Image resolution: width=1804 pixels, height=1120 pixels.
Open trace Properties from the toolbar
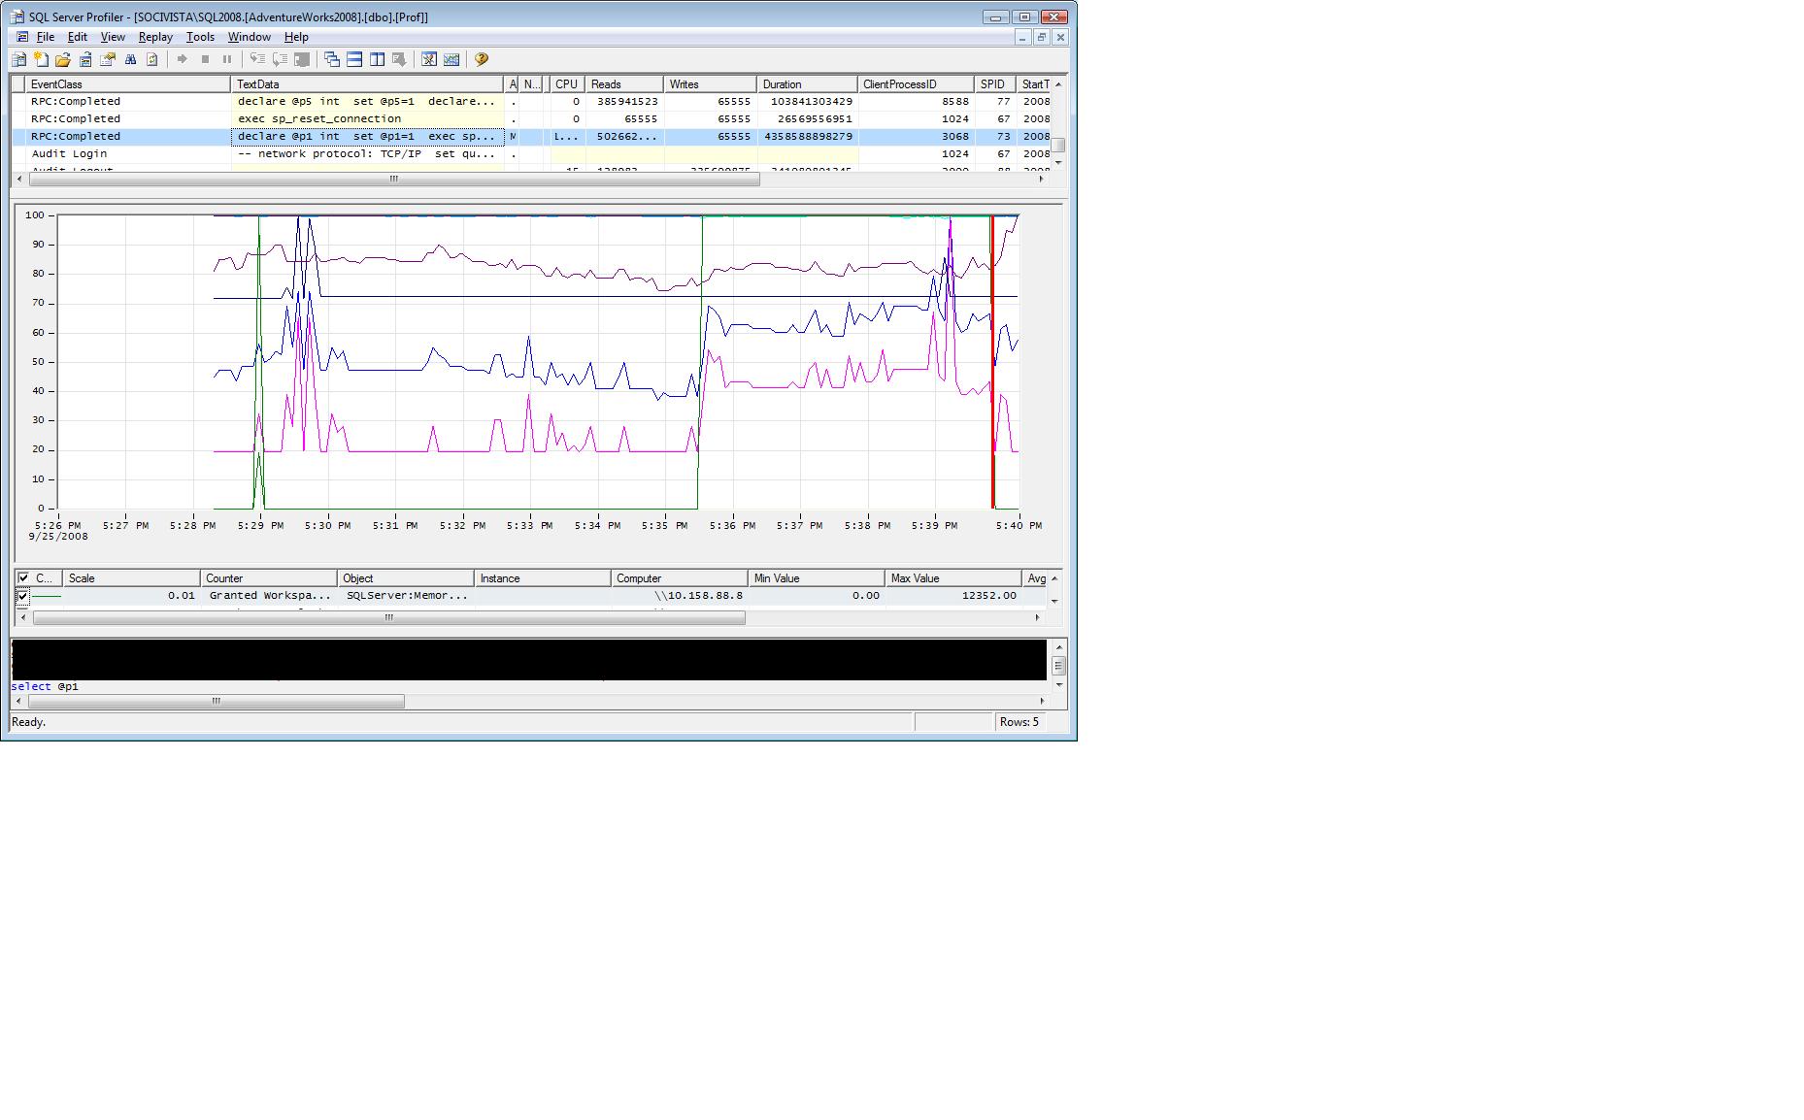[x=108, y=59]
